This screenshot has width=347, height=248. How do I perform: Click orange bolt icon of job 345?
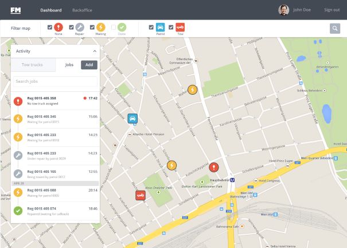pyautogui.click(x=18, y=119)
